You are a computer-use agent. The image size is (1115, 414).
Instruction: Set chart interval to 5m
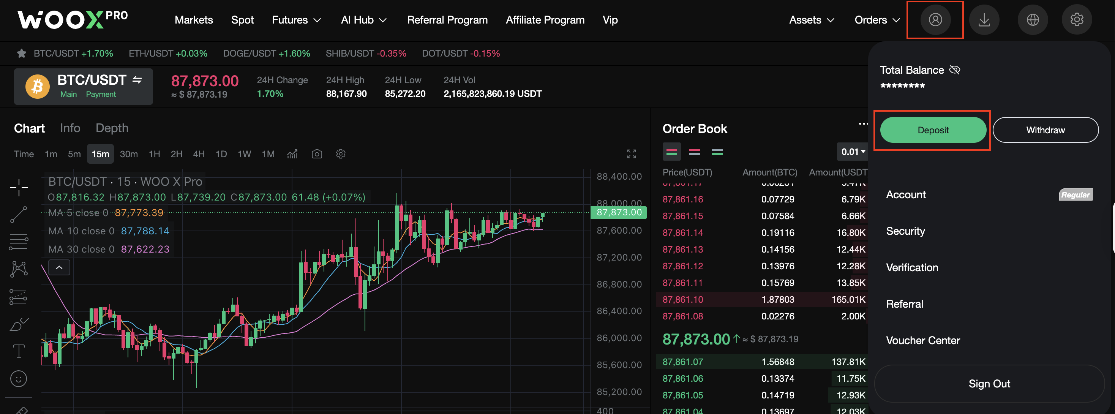74,154
